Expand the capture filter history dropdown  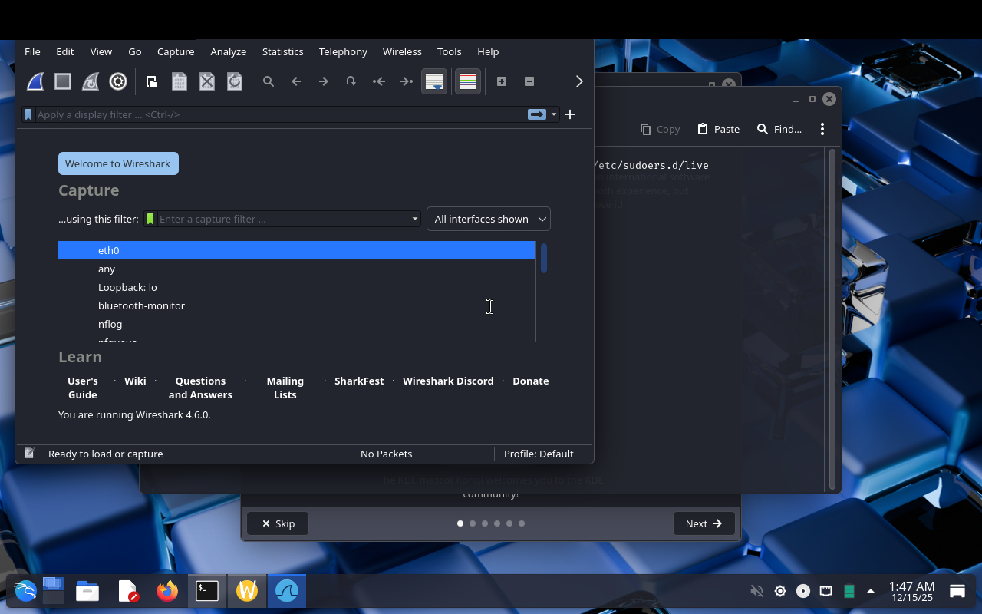coord(414,219)
